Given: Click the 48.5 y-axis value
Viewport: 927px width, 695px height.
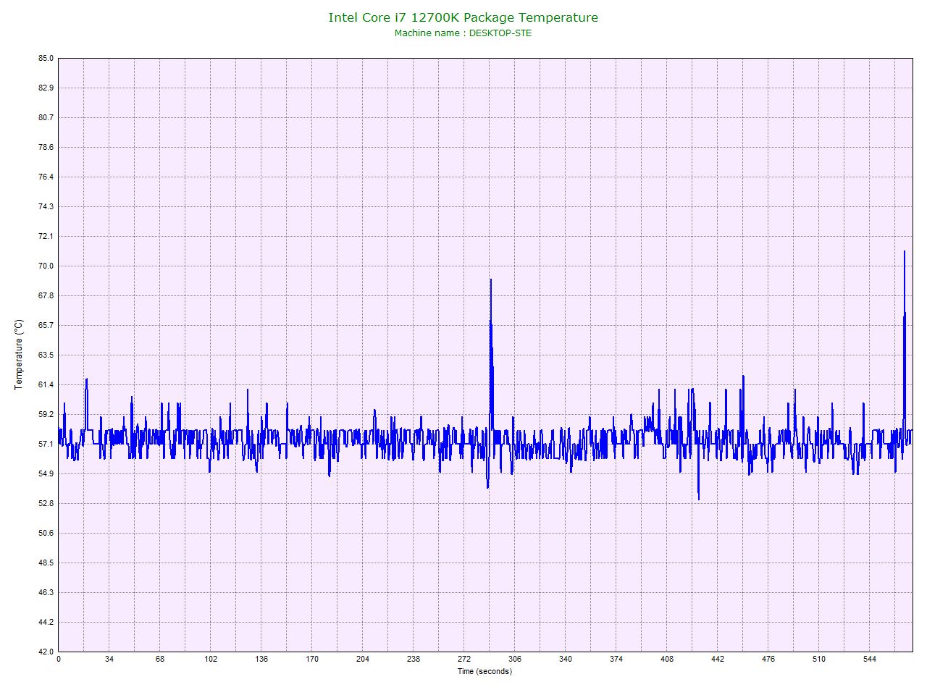Looking at the screenshot, I should [x=46, y=563].
